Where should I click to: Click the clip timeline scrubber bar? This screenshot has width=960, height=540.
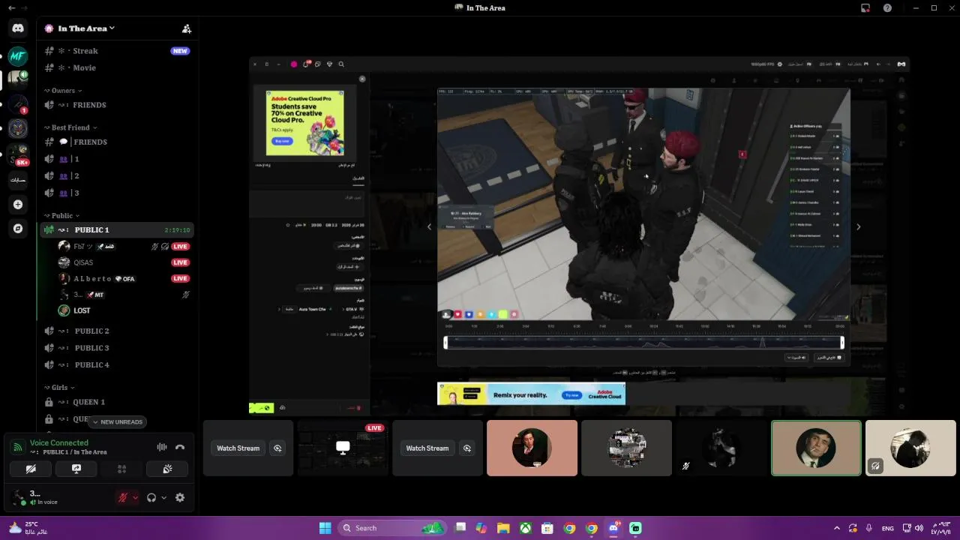(643, 342)
